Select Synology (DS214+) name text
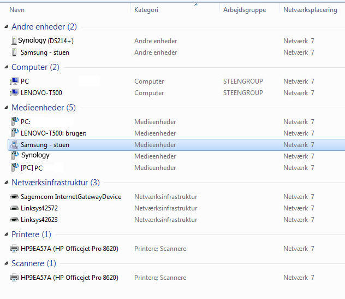The image size is (345, 299). pos(46,40)
